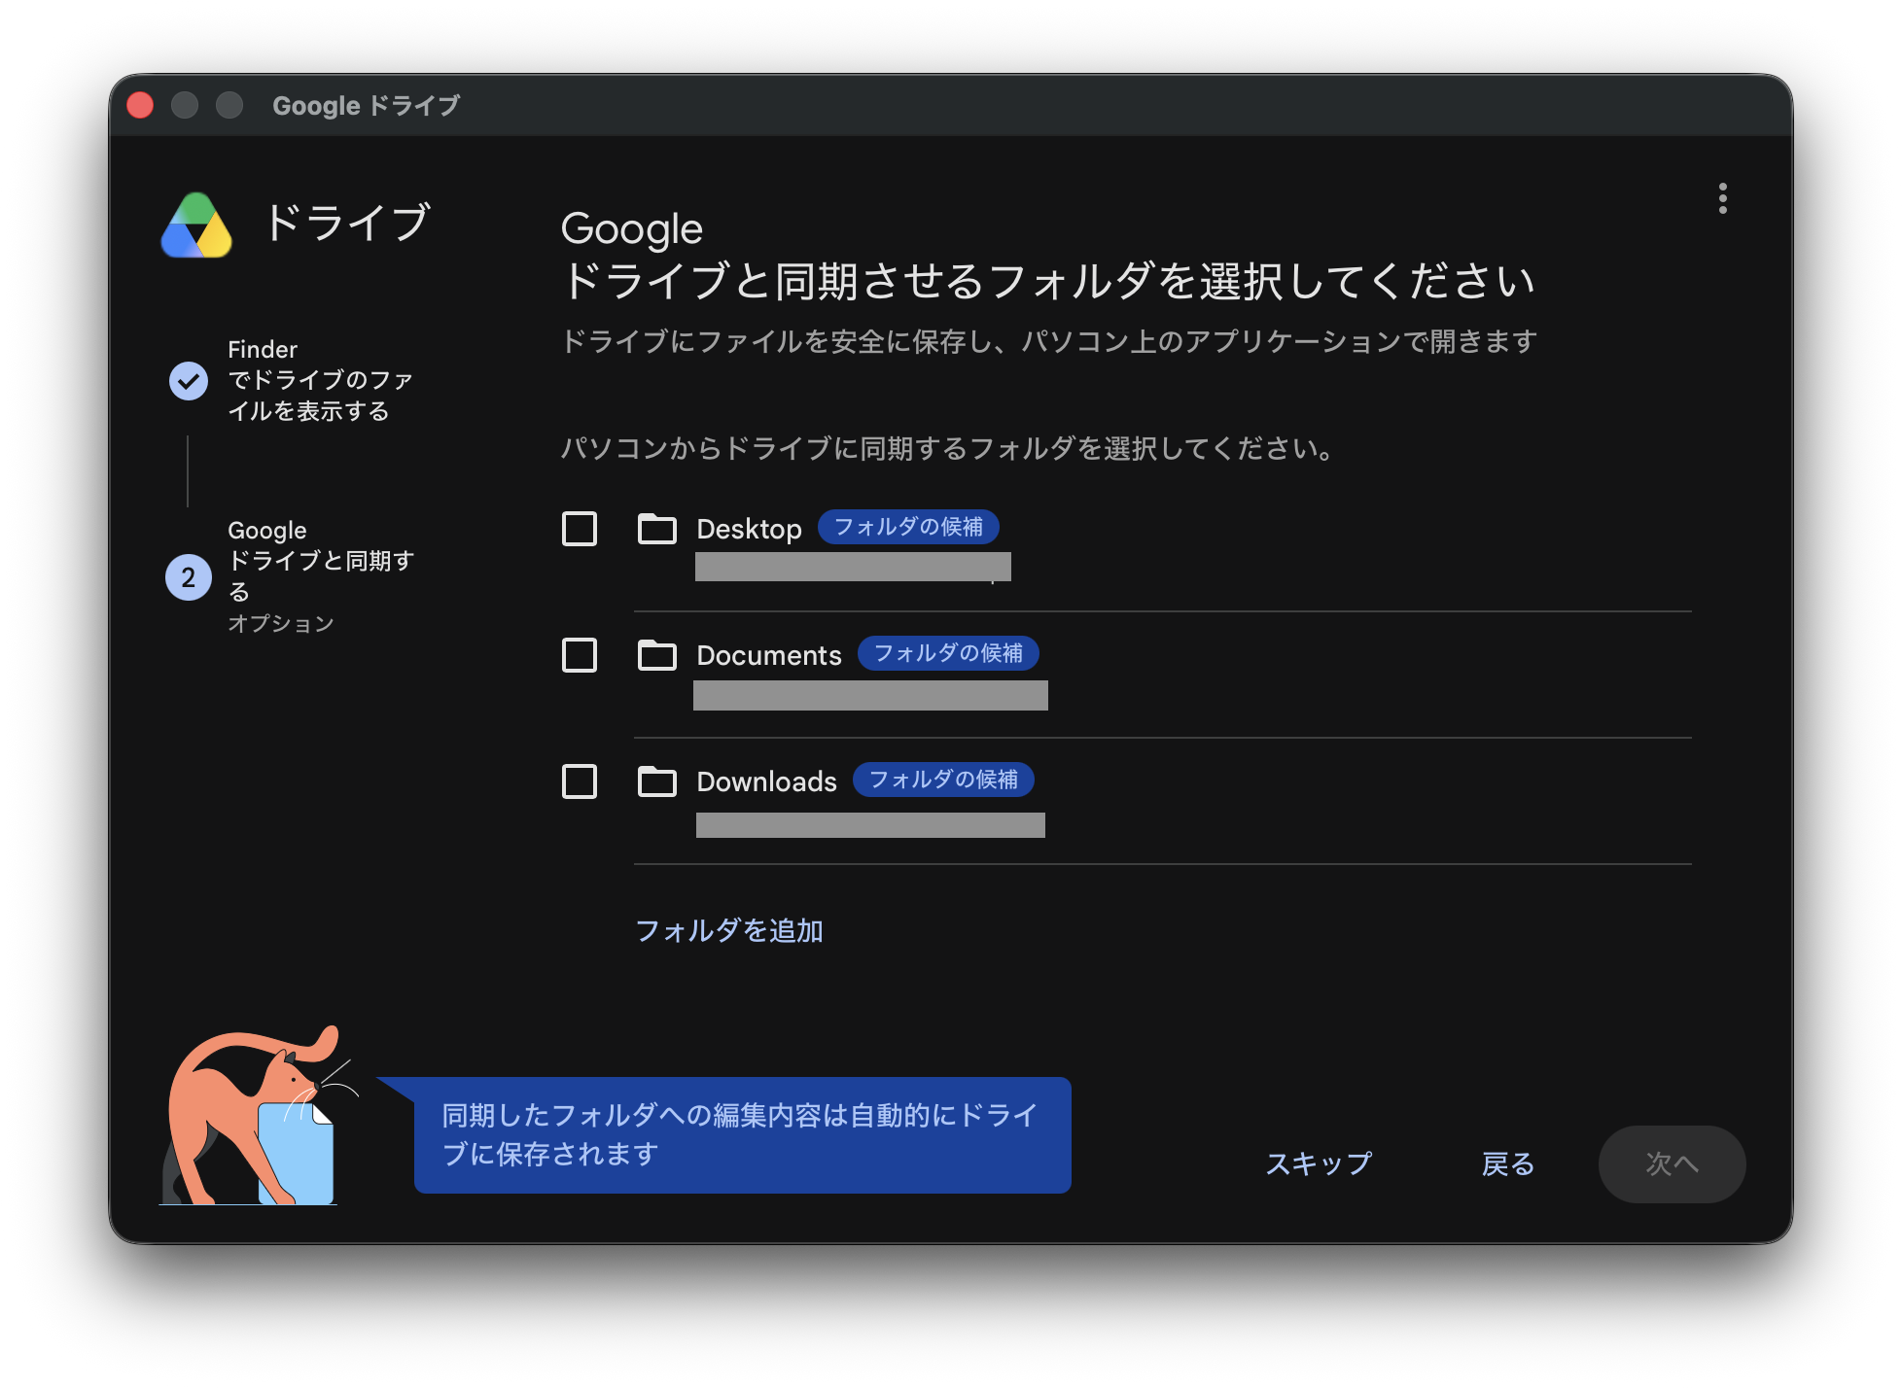Click the Downloads folder icon
Image resolution: width=1902 pixels, height=1388 pixels.
point(657,781)
